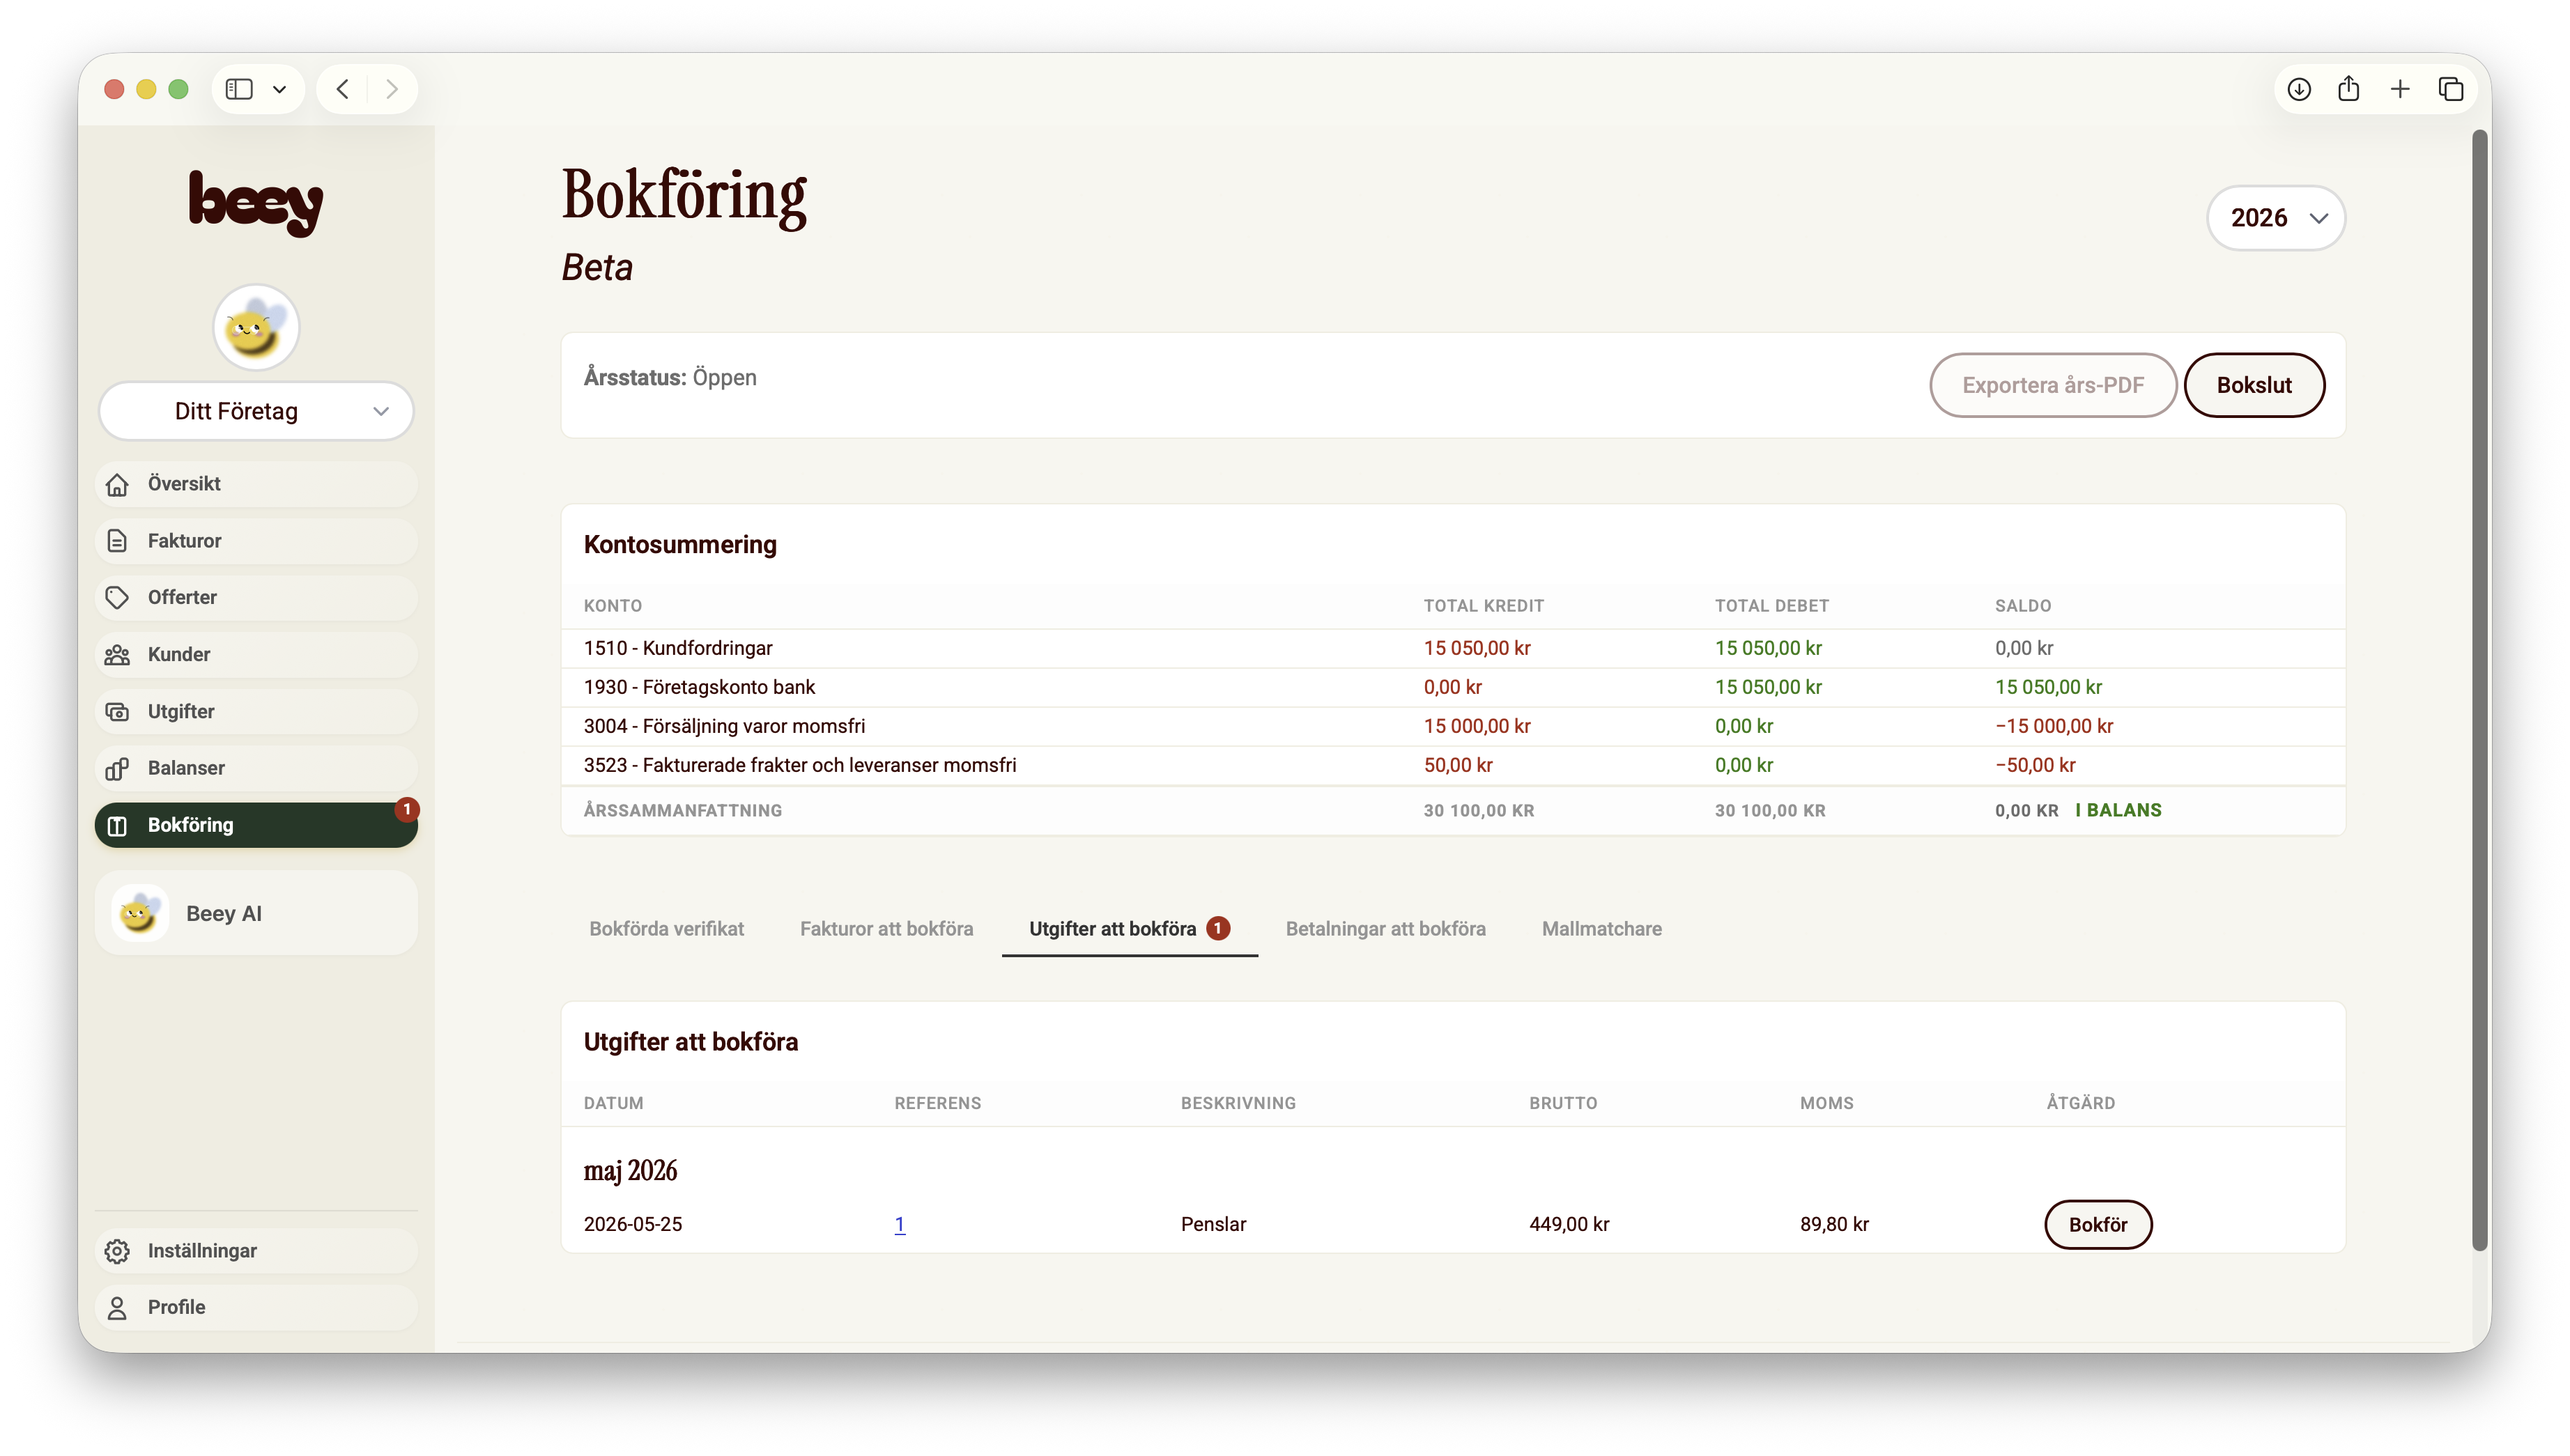The height and width of the screenshot is (1456, 2570).
Task: Click 3523 - Fakturerade frakter row
Action: pos(1452,765)
